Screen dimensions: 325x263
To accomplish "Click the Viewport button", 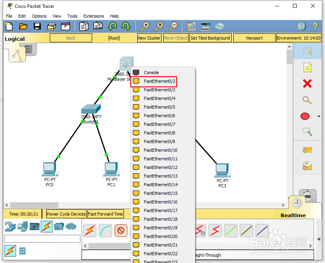I will click(x=254, y=38).
